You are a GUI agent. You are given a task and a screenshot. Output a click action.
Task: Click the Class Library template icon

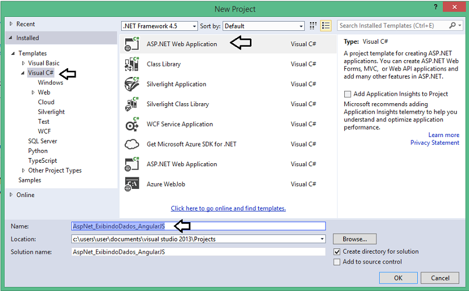132,64
